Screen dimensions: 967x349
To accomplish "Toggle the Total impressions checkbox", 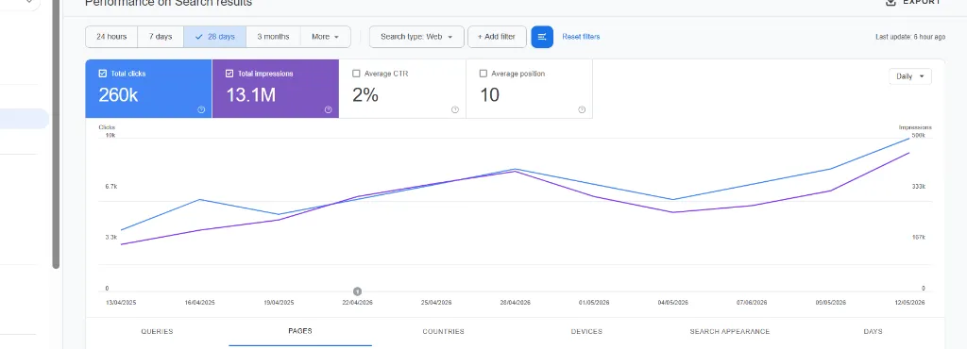I will 229,74.
